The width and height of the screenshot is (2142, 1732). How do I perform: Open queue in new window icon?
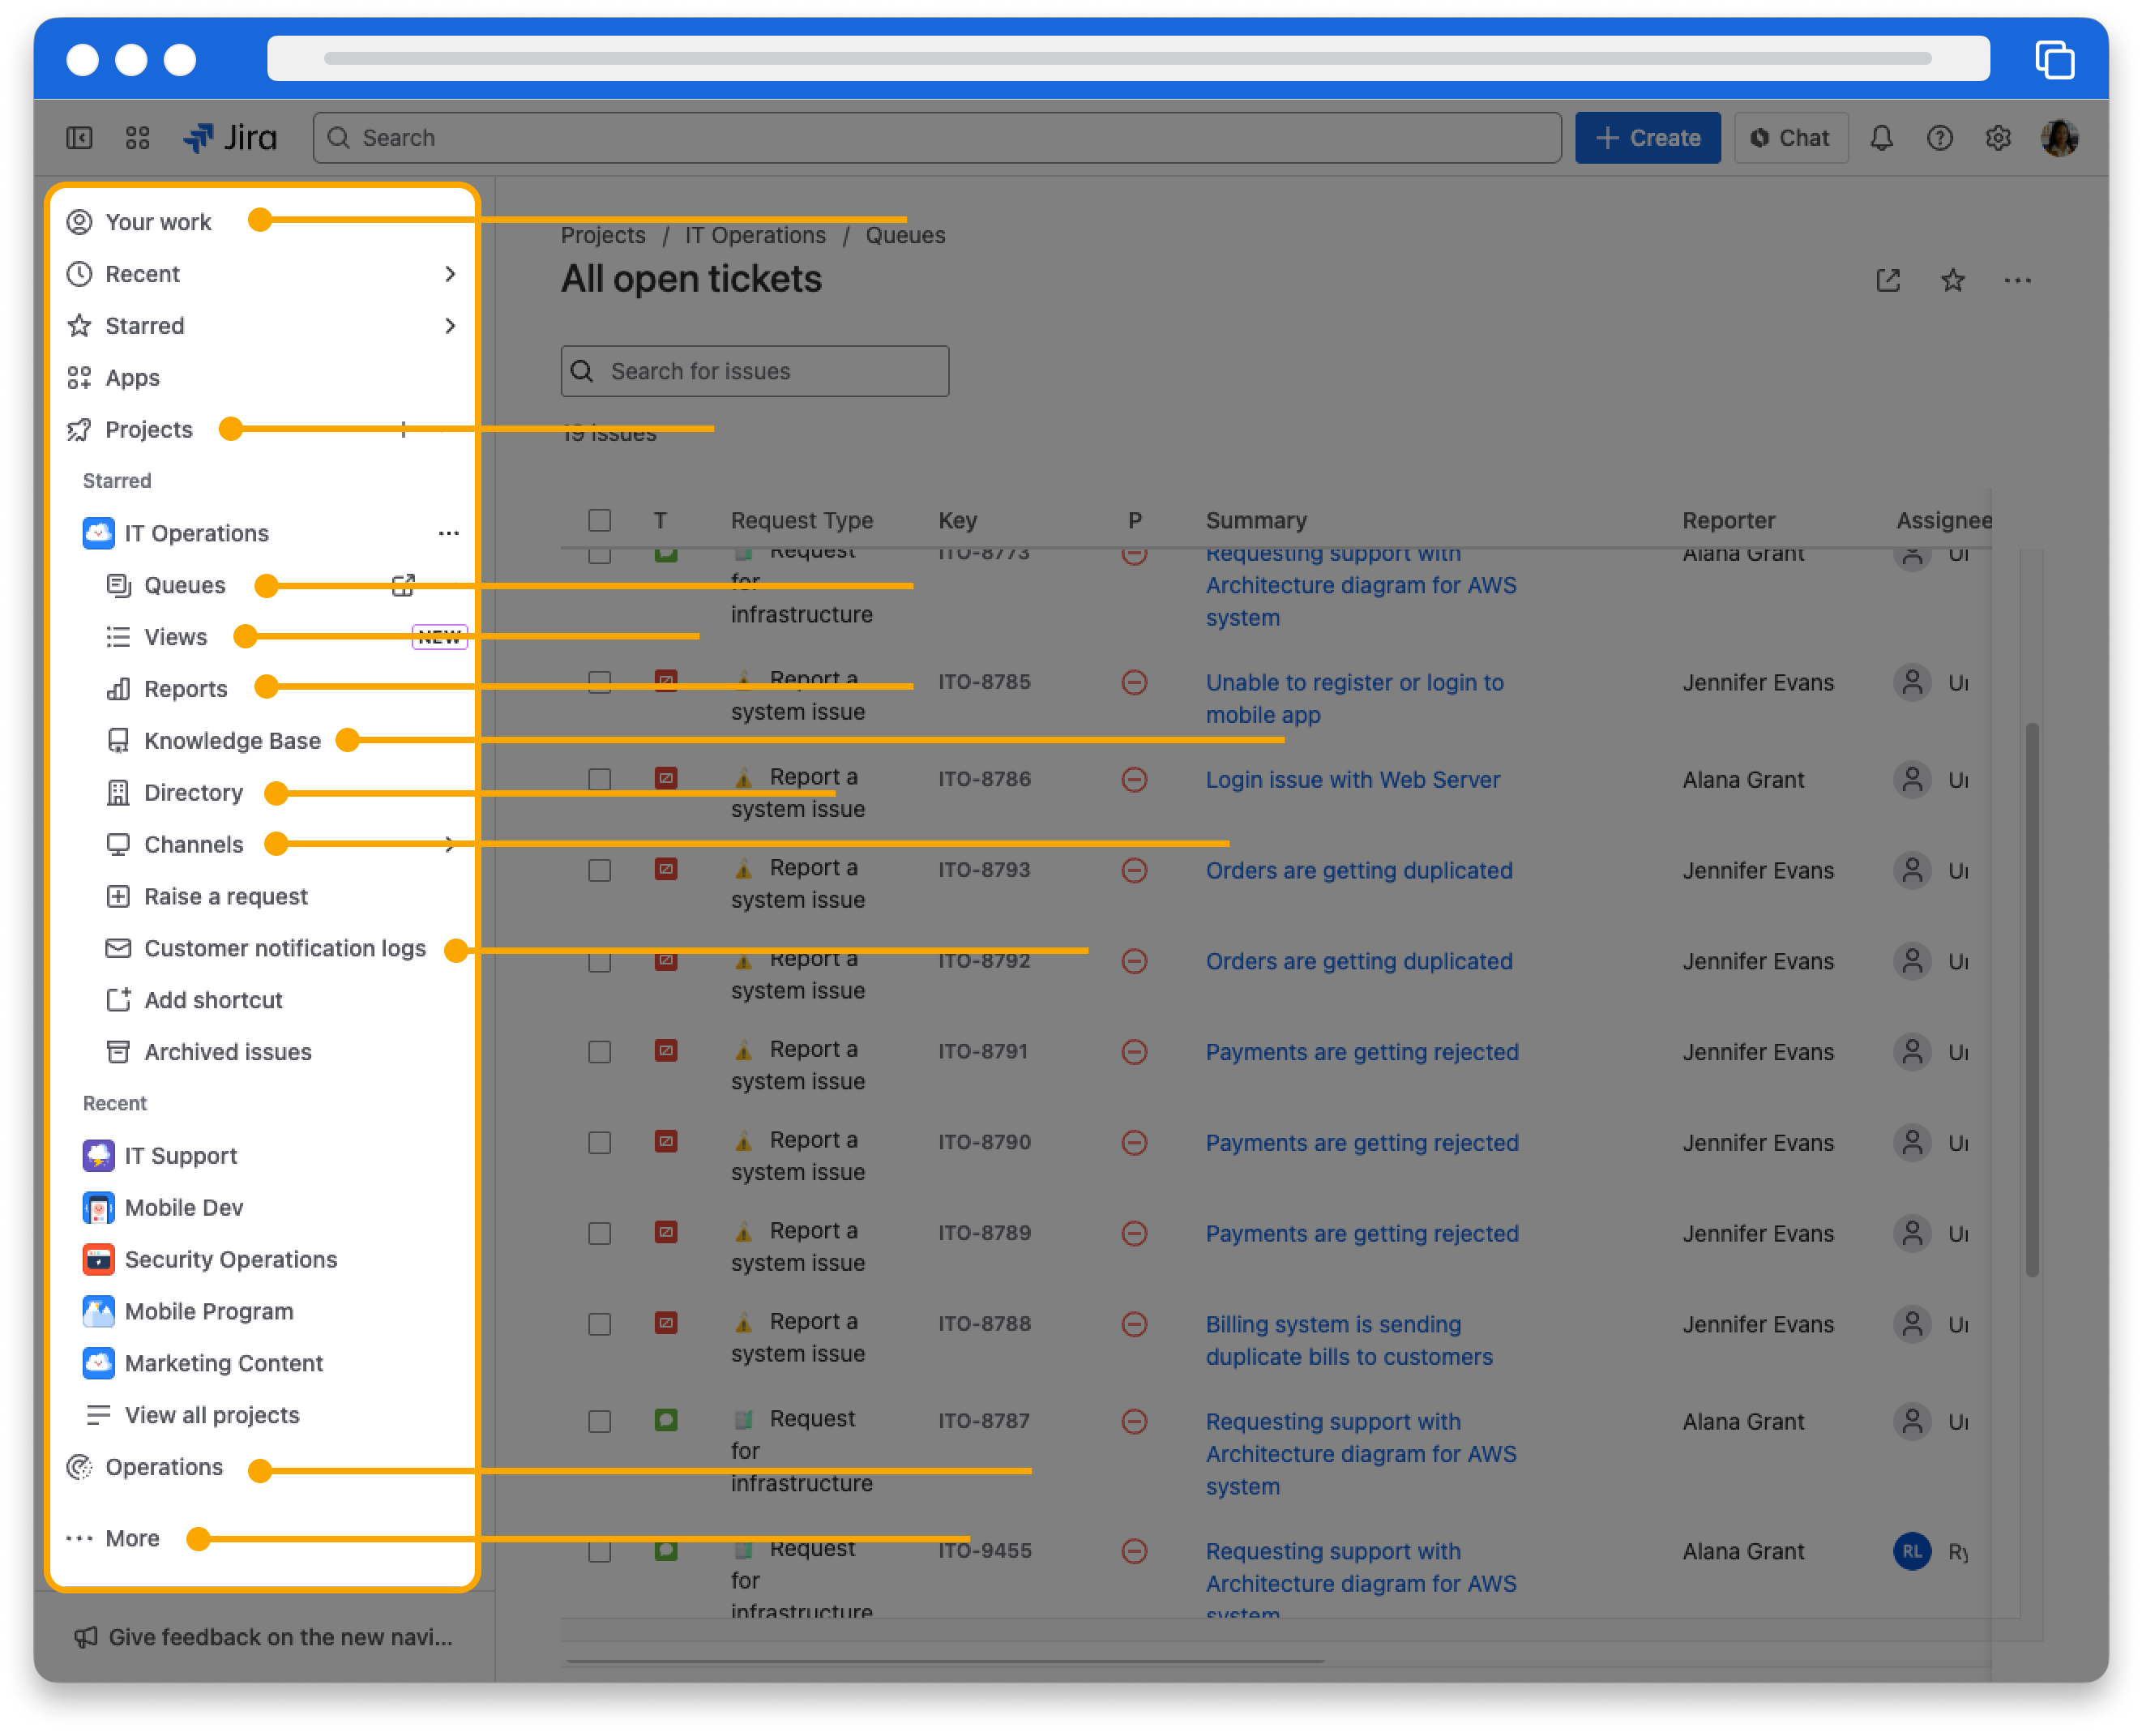pos(1888,280)
